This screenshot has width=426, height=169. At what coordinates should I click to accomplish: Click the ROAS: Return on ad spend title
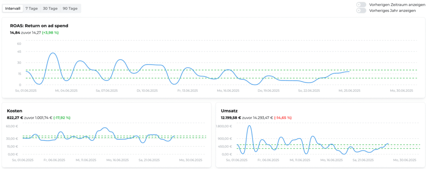[x=39, y=26]
